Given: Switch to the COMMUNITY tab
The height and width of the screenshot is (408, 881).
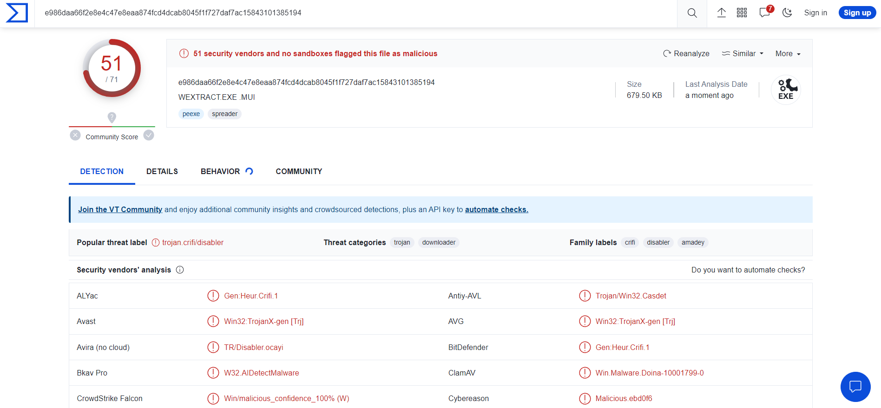Looking at the screenshot, I should point(299,171).
